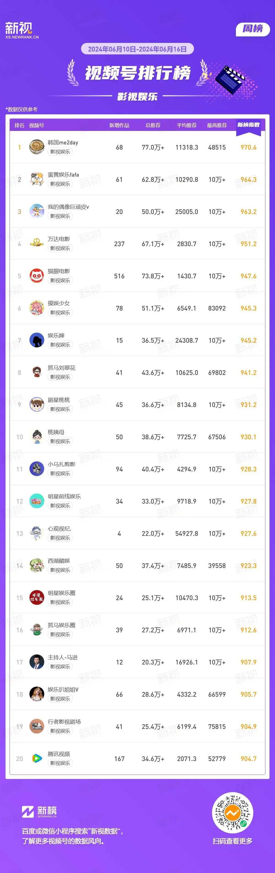Open the 主持人-马进 portrait avatar

pos(37,662)
